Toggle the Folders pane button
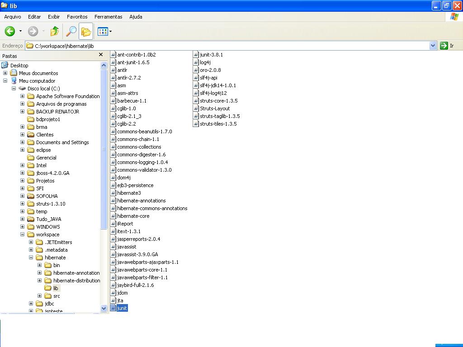The image size is (463, 347). (86, 31)
